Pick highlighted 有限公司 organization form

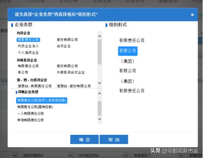[x=128, y=51]
